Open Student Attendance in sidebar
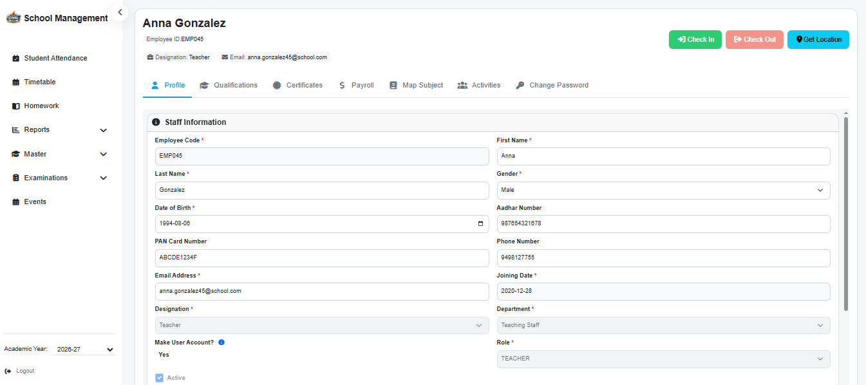The image size is (866, 385). (55, 58)
